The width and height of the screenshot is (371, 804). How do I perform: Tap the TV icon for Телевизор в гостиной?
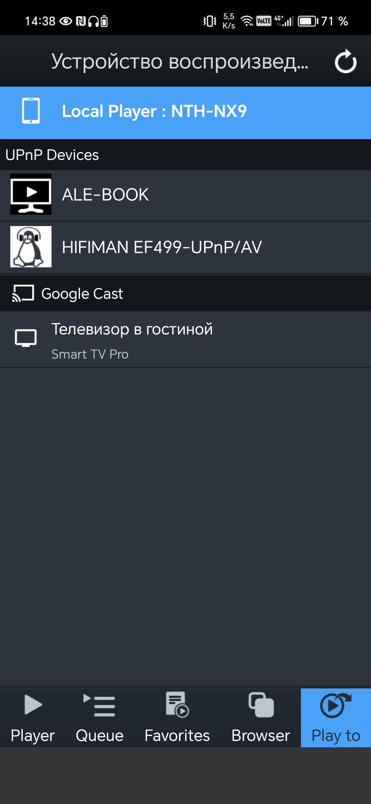coord(26,338)
